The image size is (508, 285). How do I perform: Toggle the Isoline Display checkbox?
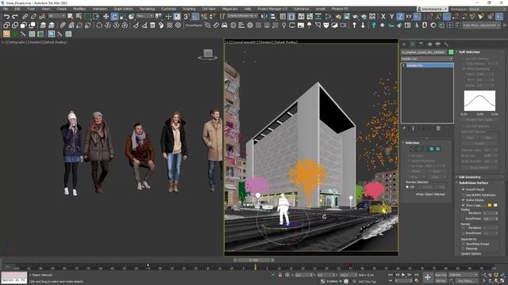pyautogui.click(x=463, y=200)
